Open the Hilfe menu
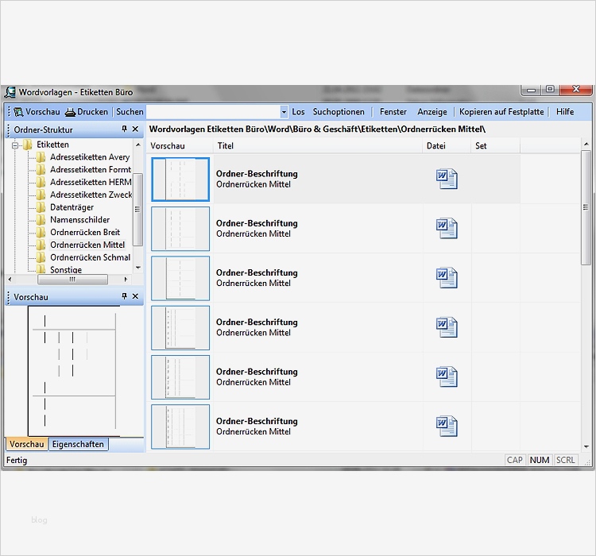 (565, 112)
